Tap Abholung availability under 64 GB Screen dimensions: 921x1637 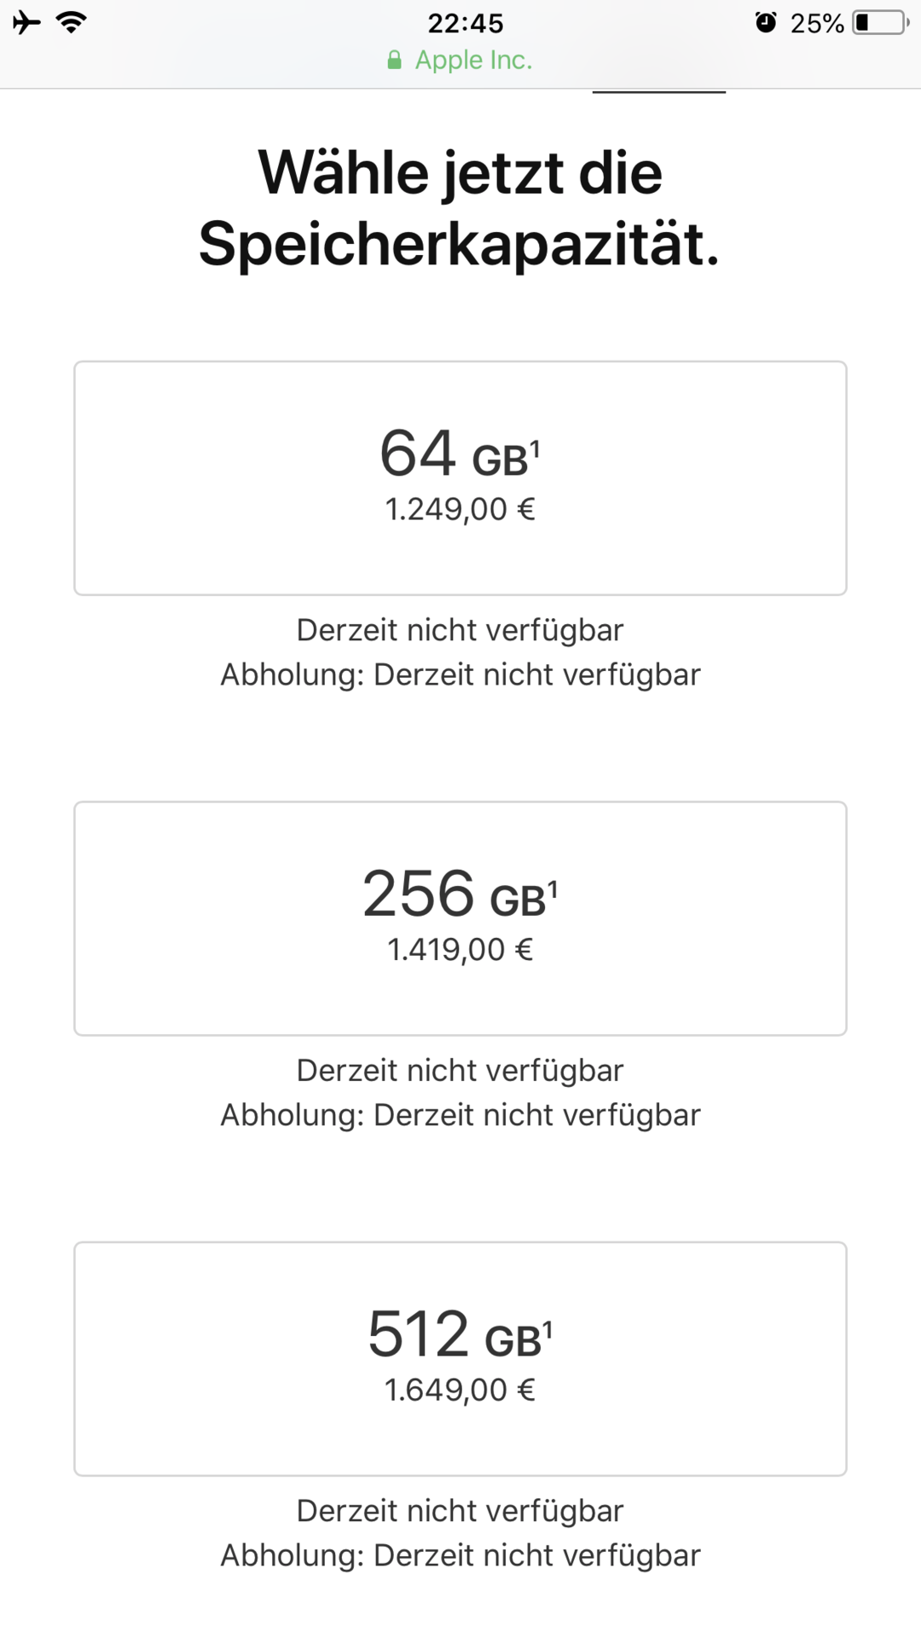click(x=460, y=674)
